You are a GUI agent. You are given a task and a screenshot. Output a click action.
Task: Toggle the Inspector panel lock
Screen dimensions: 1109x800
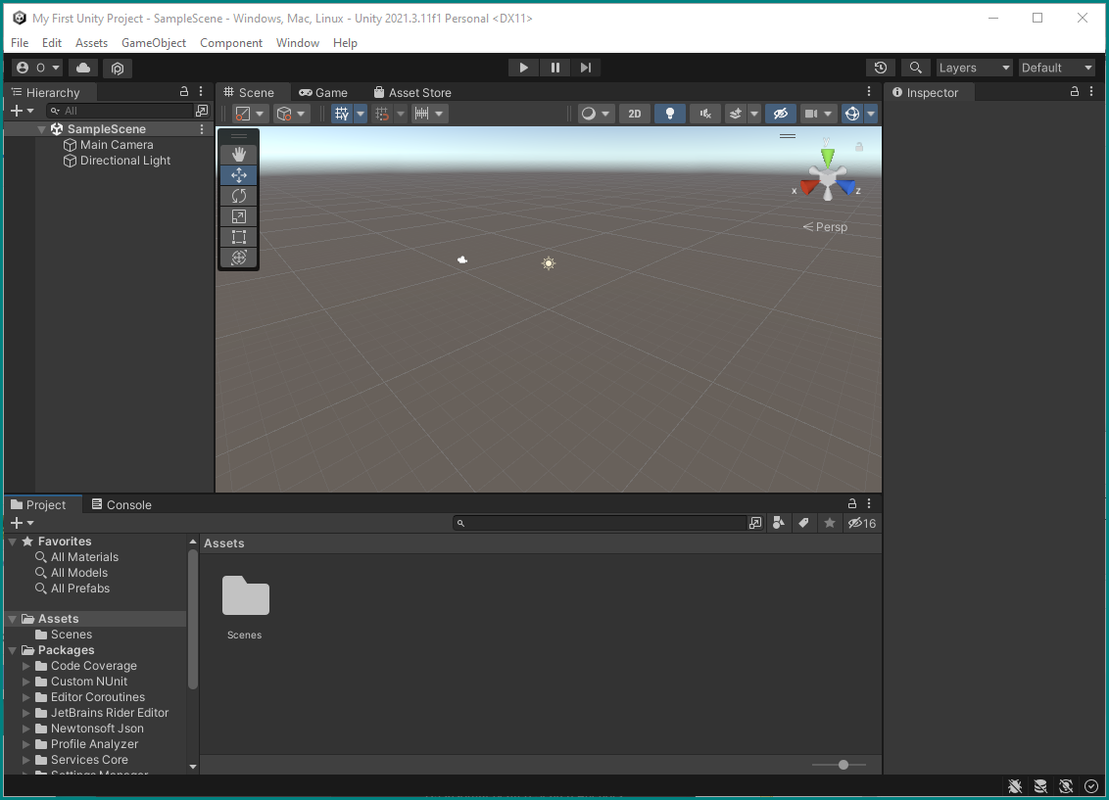click(x=1075, y=92)
